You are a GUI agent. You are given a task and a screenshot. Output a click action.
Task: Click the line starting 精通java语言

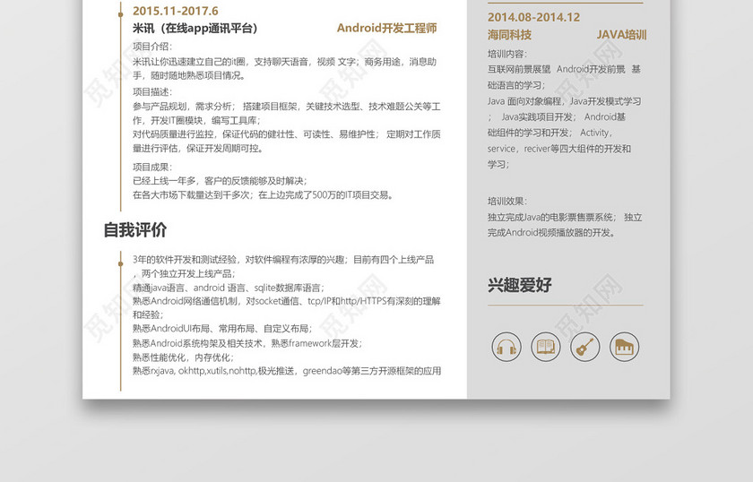[228, 288]
